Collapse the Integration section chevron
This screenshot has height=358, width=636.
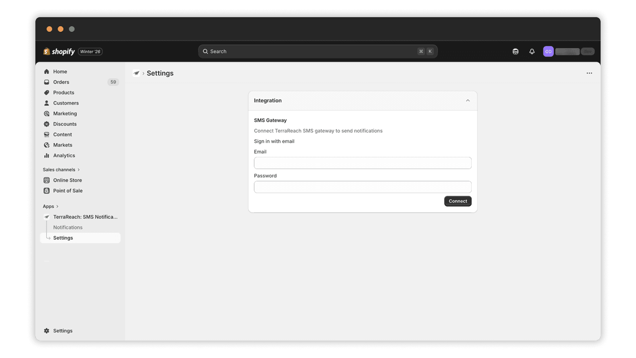coord(467,101)
